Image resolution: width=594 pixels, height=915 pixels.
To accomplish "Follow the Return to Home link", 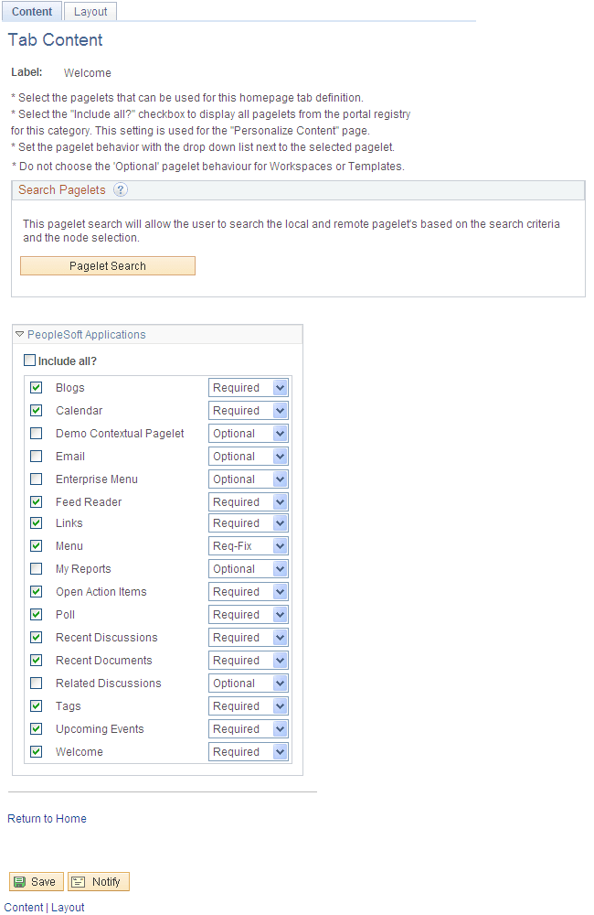I will click(47, 818).
